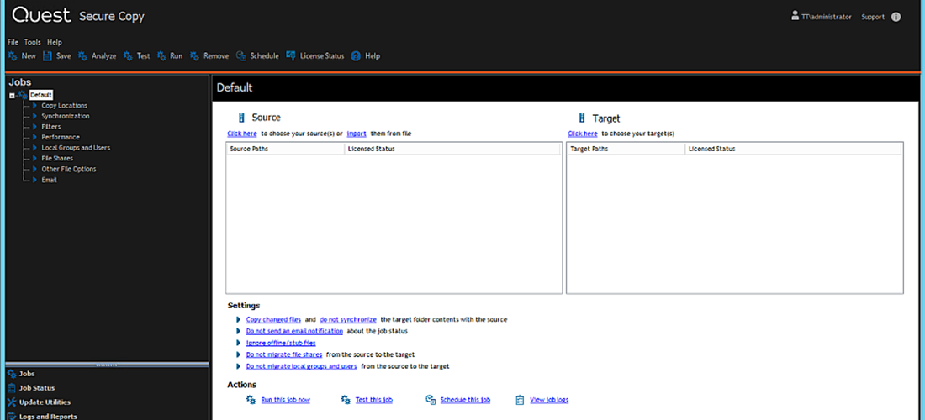
Task: Click the Copy changed files link
Action: pos(274,319)
